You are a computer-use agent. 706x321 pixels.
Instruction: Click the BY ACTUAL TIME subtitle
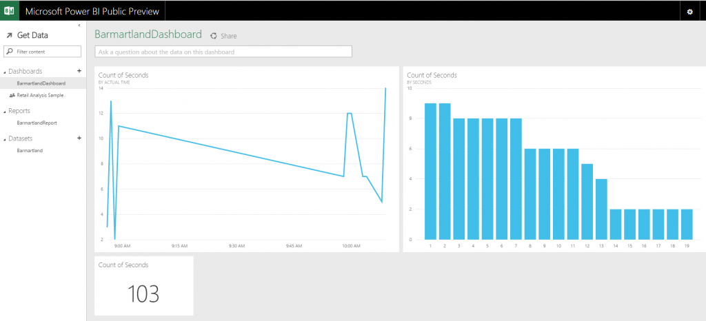(x=113, y=82)
